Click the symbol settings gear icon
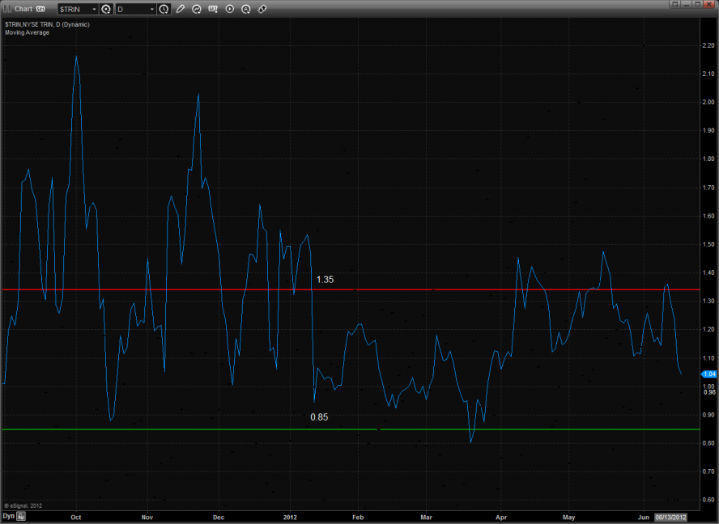Image resolution: width=719 pixels, height=524 pixels. (x=105, y=9)
